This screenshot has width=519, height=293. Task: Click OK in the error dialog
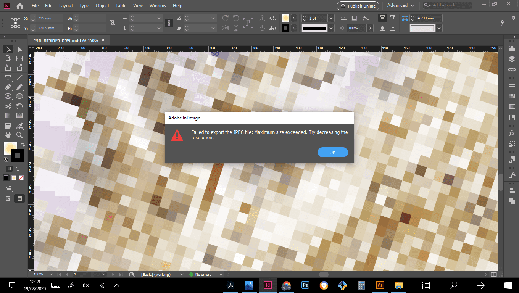click(332, 152)
